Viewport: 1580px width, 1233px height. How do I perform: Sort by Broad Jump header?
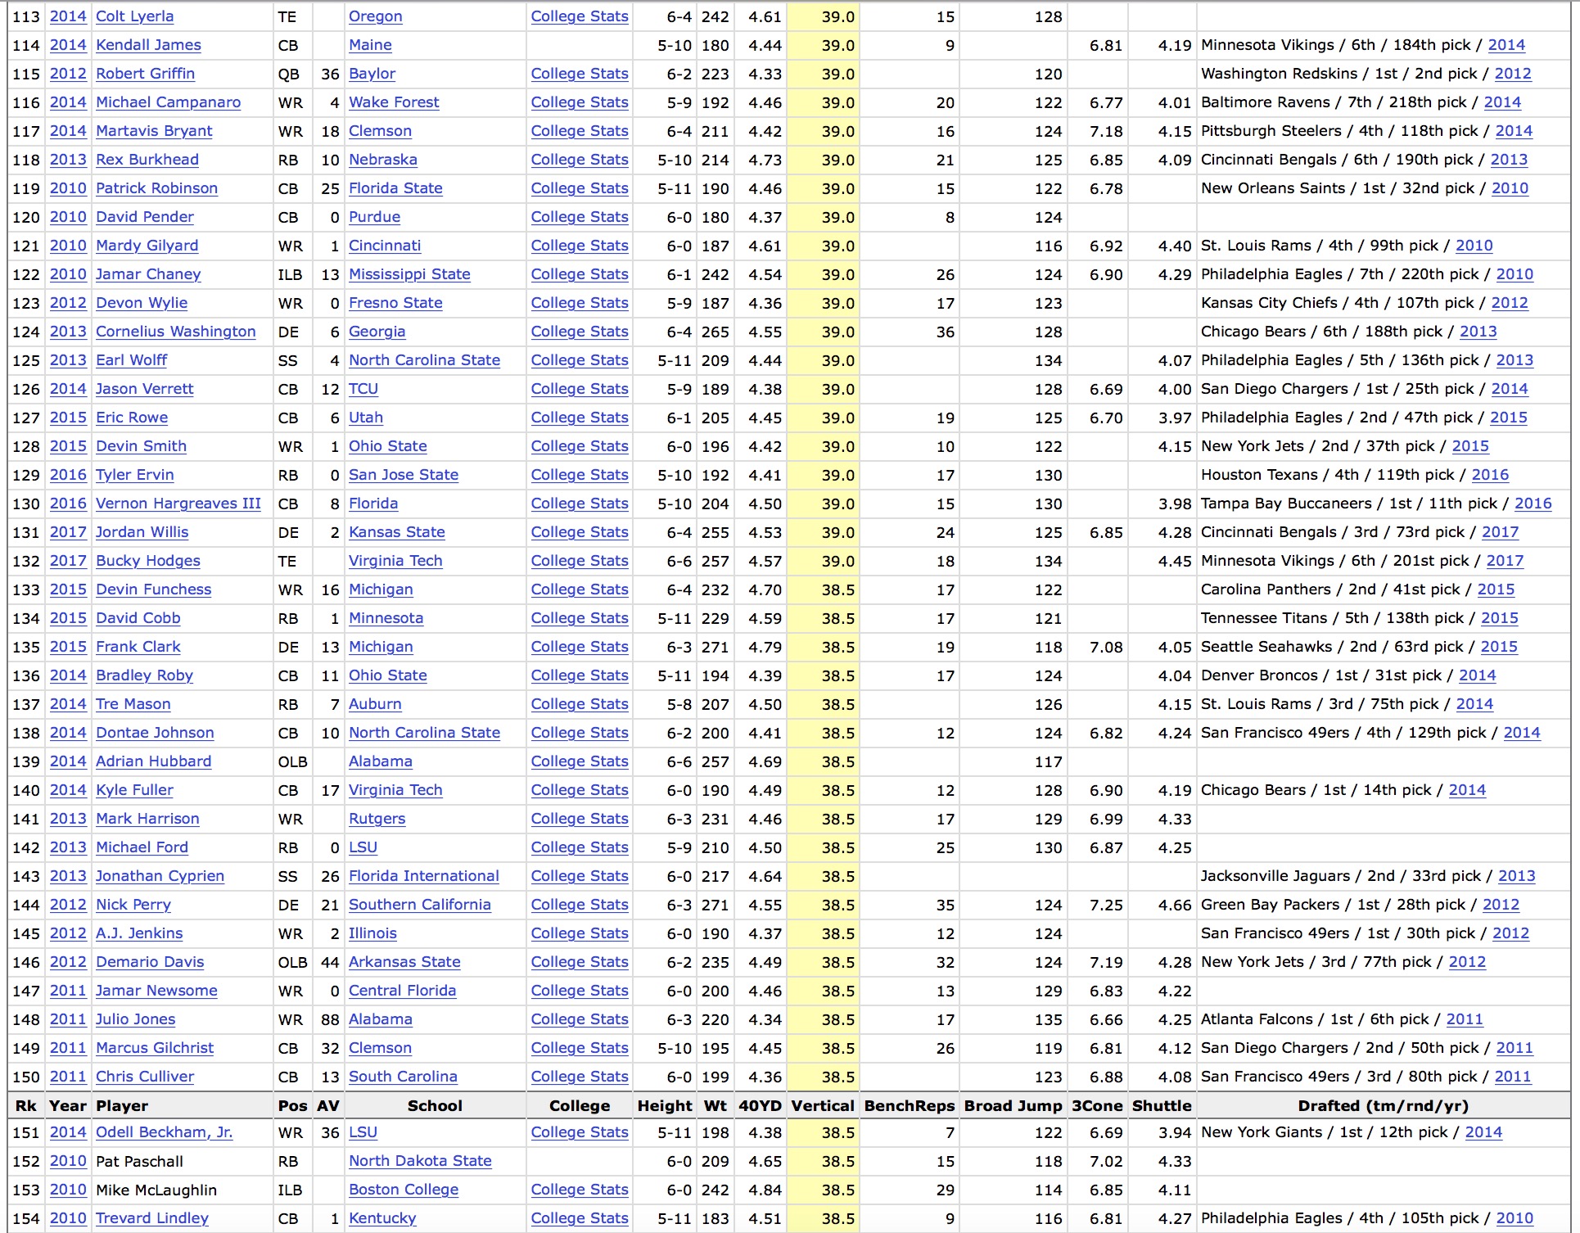point(1013,1105)
